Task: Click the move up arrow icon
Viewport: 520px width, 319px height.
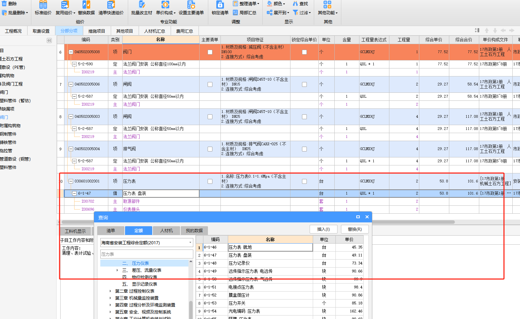Action: tap(487, 31)
